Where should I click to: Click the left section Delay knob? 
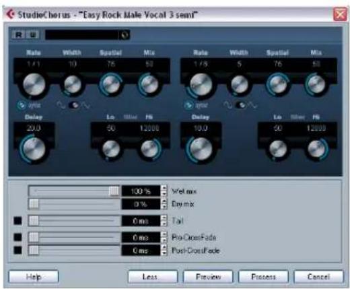point(34,149)
